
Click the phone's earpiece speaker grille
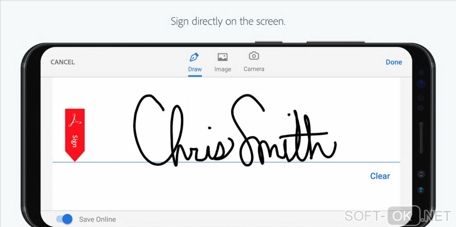click(421, 138)
